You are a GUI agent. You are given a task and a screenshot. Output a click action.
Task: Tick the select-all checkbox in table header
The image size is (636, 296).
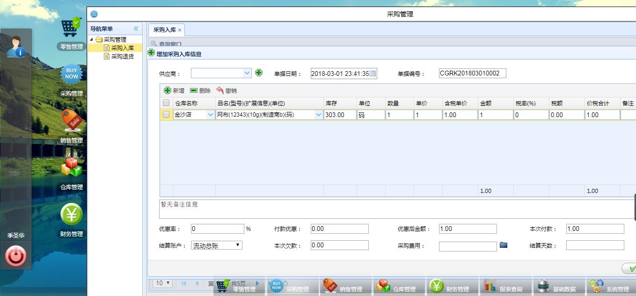click(166, 103)
